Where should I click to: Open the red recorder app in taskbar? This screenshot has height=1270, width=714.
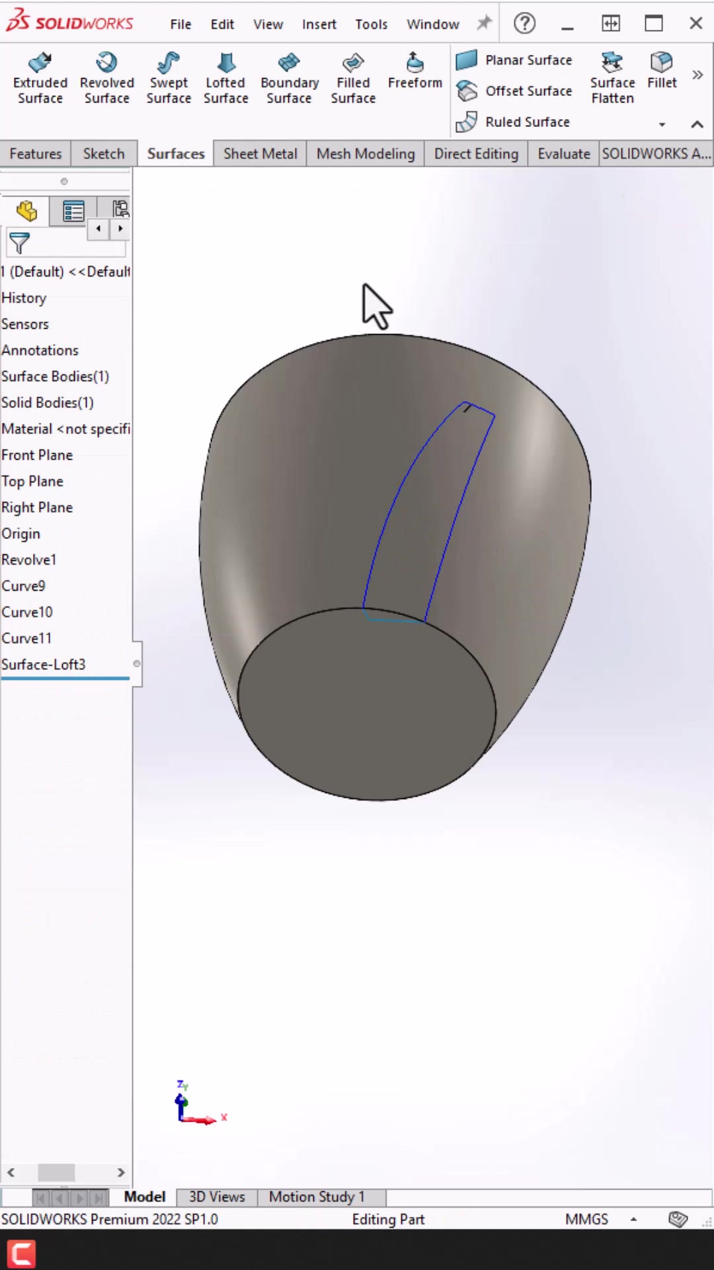21,1253
